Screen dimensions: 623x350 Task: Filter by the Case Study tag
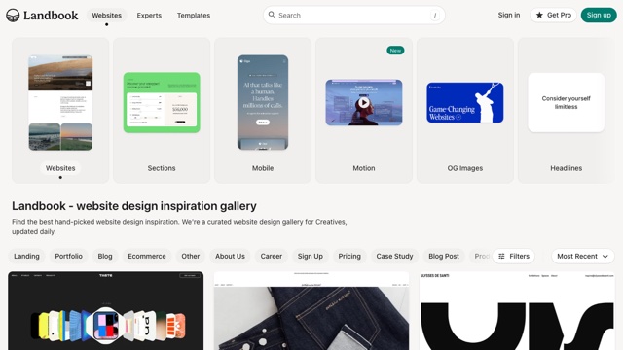click(x=394, y=257)
